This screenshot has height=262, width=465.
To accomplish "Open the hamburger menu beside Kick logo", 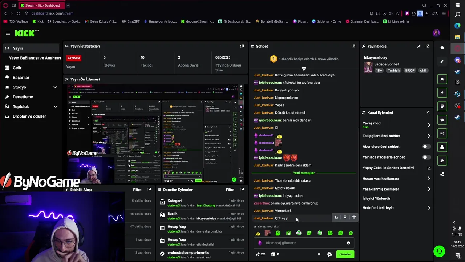I will pyautogui.click(x=8, y=33).
